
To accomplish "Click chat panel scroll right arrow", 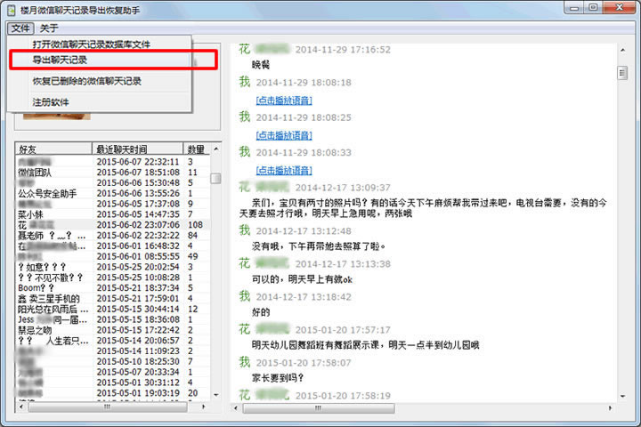I will (x=610, y=407).
